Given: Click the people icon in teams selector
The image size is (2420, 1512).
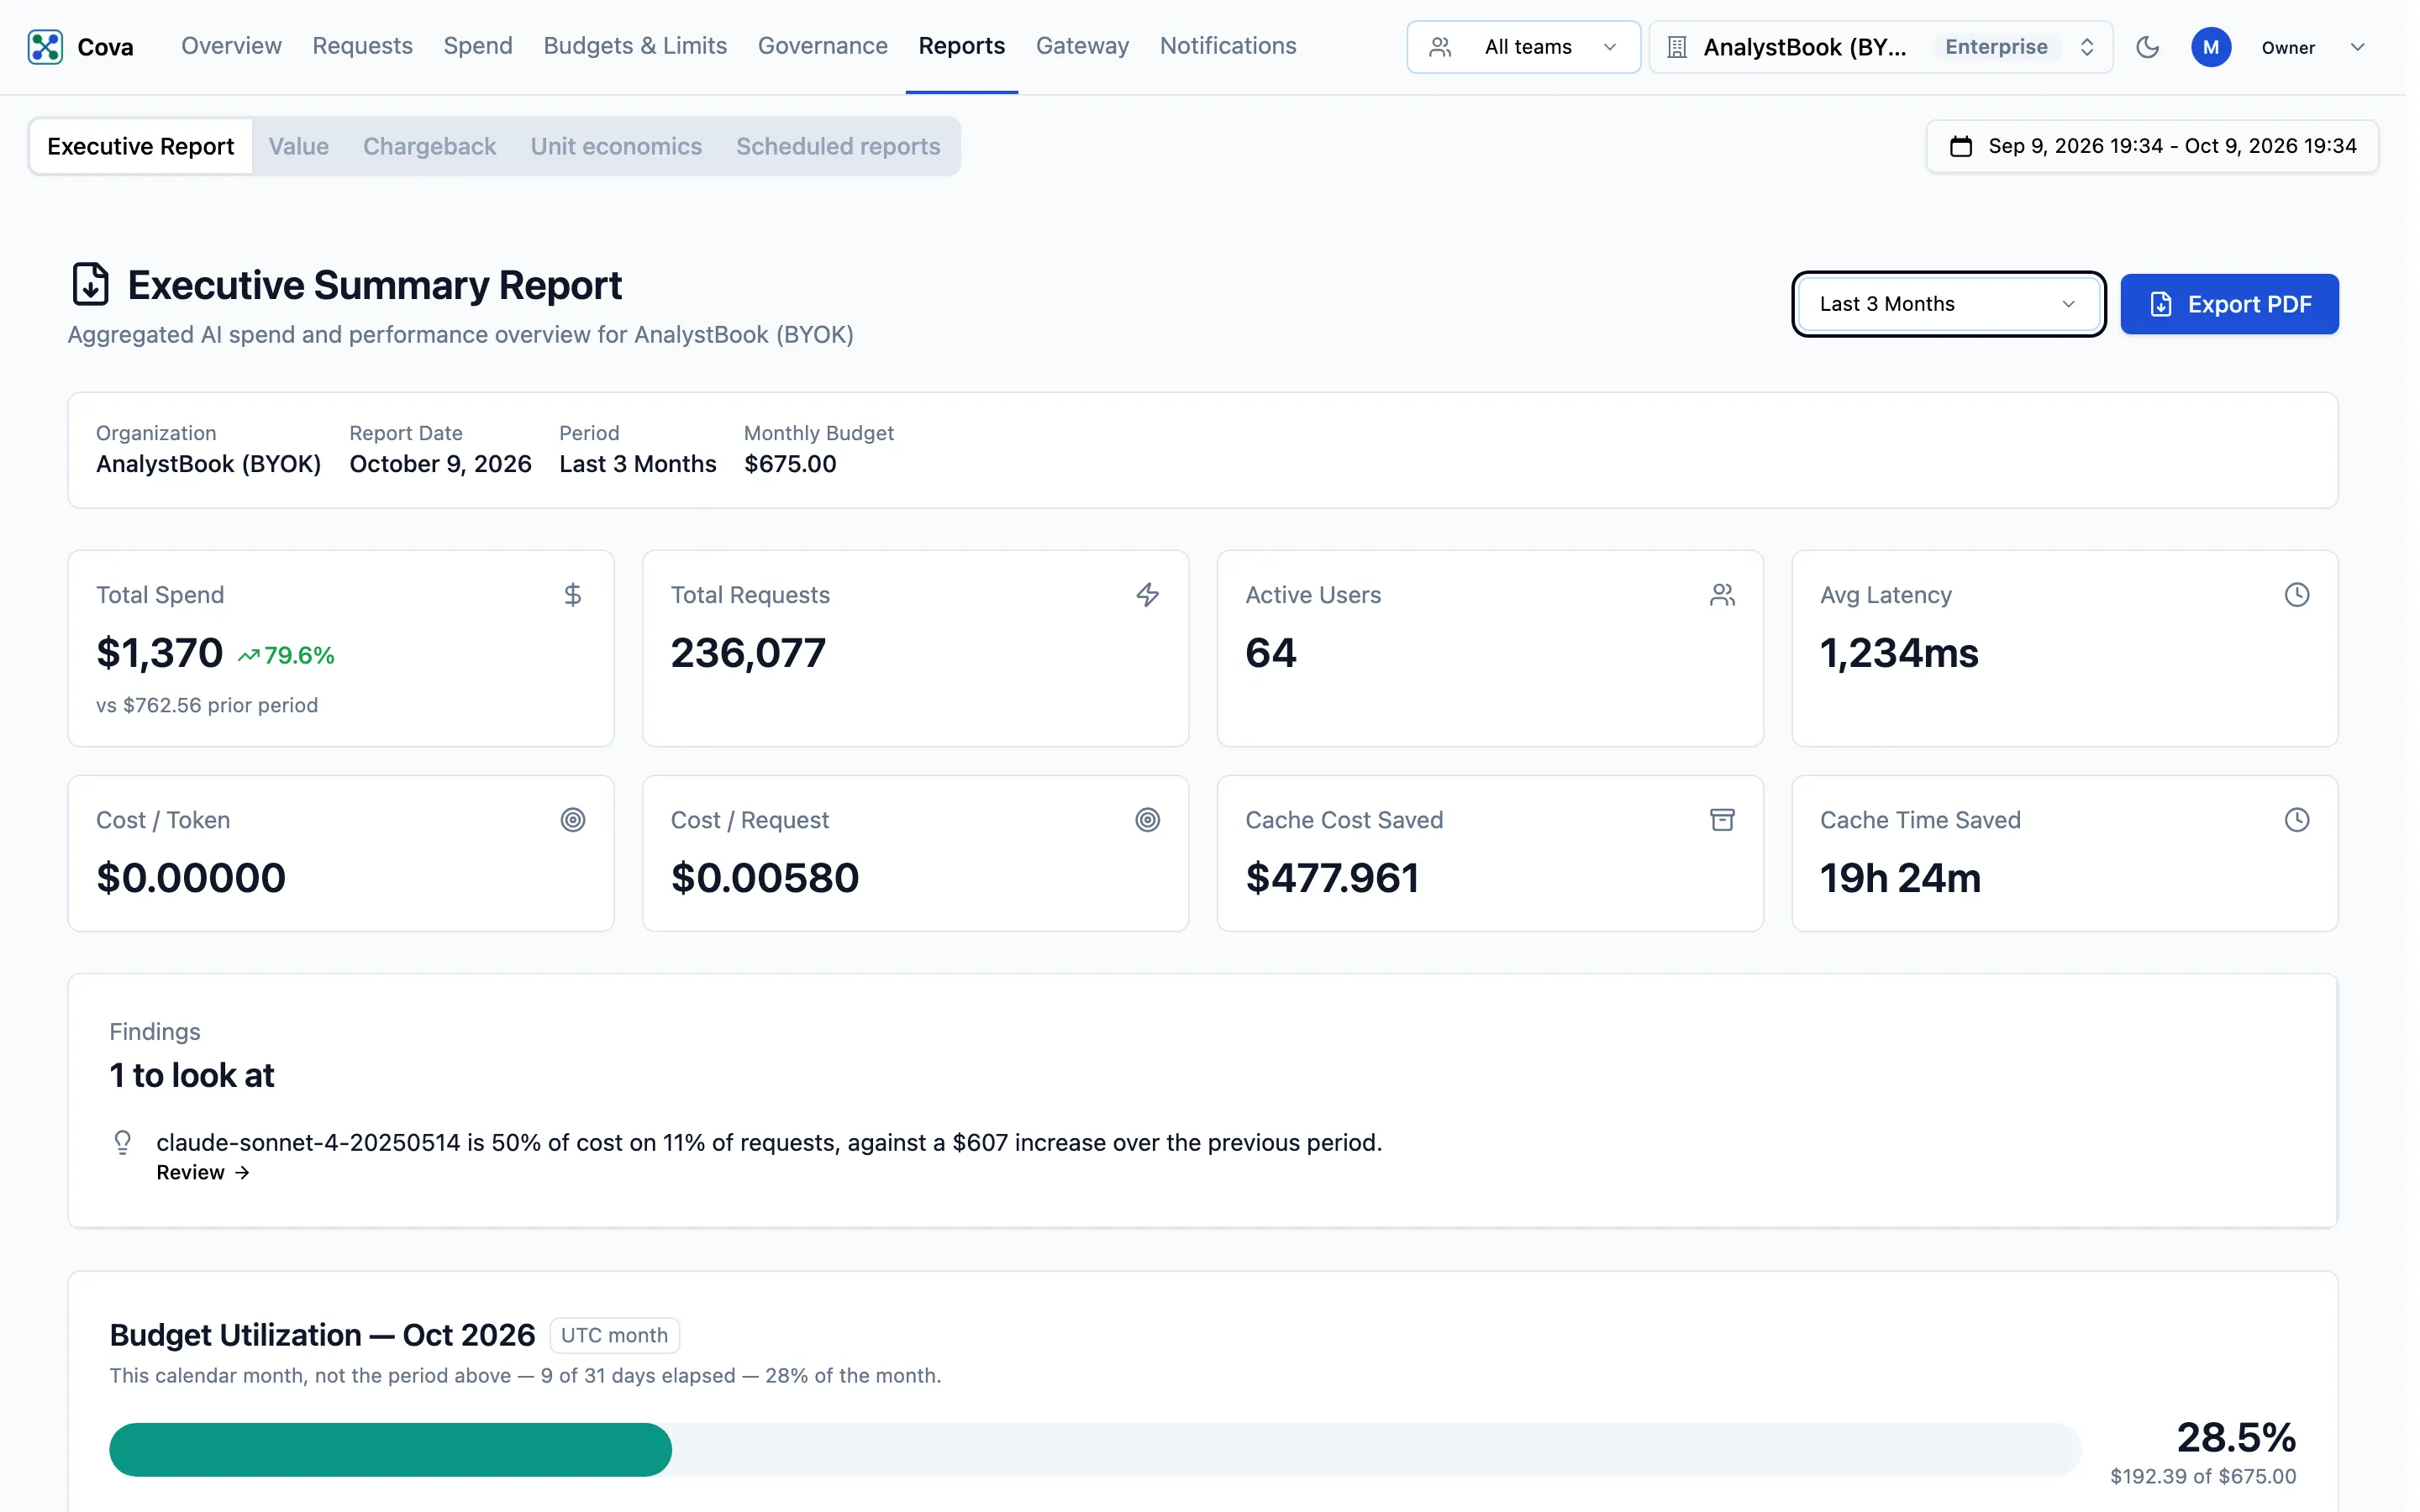Looking at the screenshot, I should point(1440,47).
